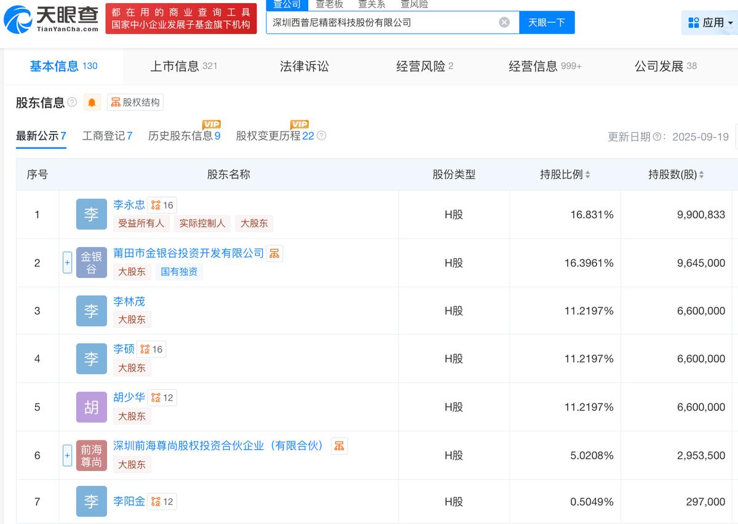
Task: Switch to the 工商登记 sub-tab
Action: (108, 136)
